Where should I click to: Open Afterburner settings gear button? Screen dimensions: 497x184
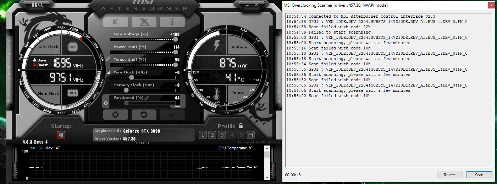[x=115, y=115]
